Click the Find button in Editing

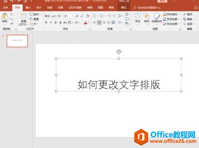tap(188, 14)
